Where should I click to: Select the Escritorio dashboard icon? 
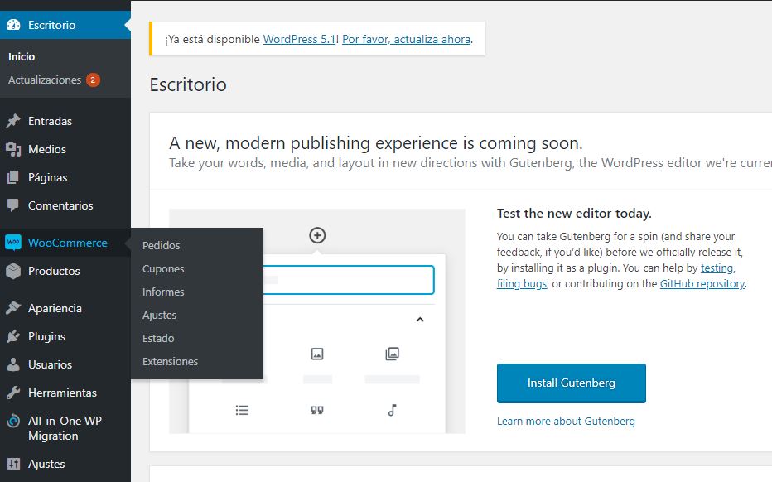click(13, 25)
